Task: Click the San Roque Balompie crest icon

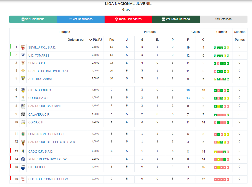Action: point(23,106)
